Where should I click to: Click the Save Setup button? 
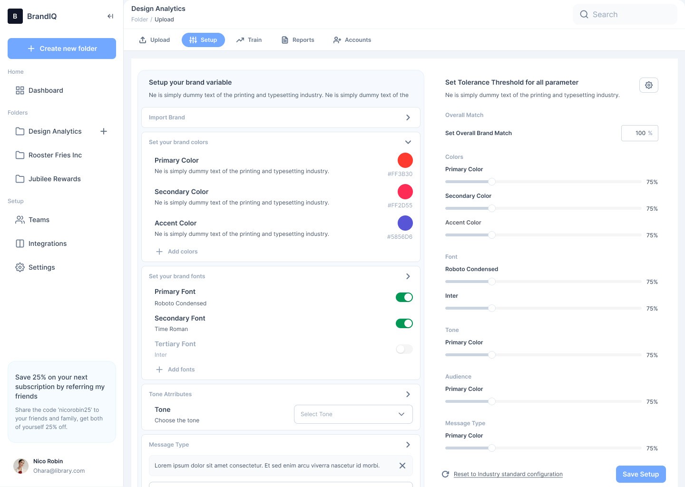pyautogui.click(x=640, y=474)
